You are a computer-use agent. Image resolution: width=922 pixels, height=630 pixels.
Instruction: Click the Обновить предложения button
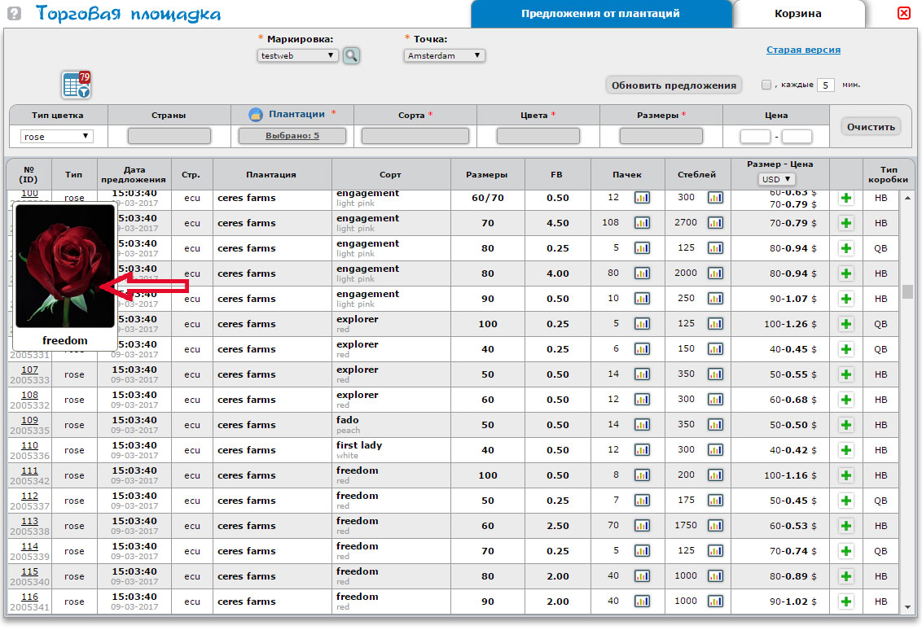(674, 85)
